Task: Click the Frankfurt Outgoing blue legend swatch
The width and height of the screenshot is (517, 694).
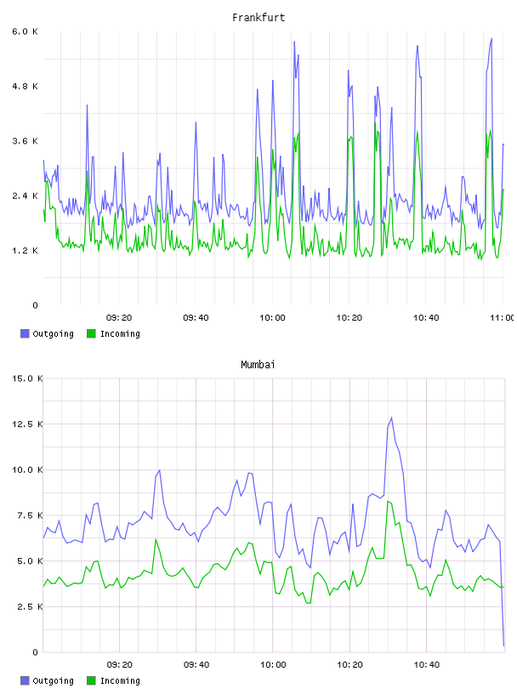Action: point(25,333)
